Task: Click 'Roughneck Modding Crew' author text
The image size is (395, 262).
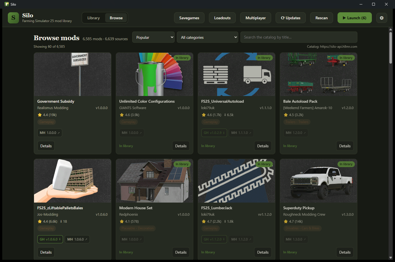Action: click(x=304, y=214)
